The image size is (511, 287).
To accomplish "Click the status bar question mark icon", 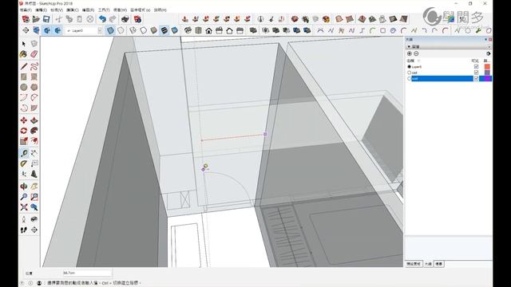I will point(22,283).
